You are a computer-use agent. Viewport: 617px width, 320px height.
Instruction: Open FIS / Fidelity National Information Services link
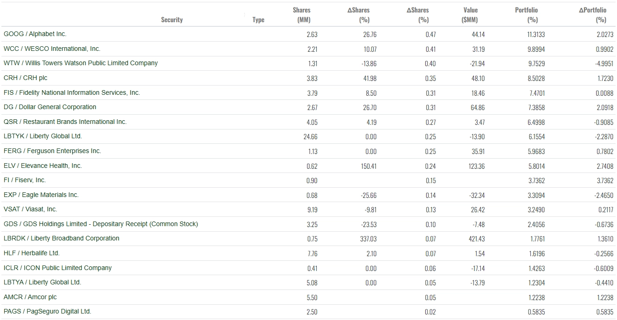pos(72,92)
